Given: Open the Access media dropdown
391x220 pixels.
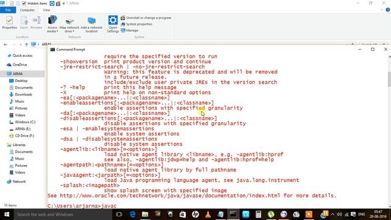Looking at the screenshot, I should pos(53,24).
